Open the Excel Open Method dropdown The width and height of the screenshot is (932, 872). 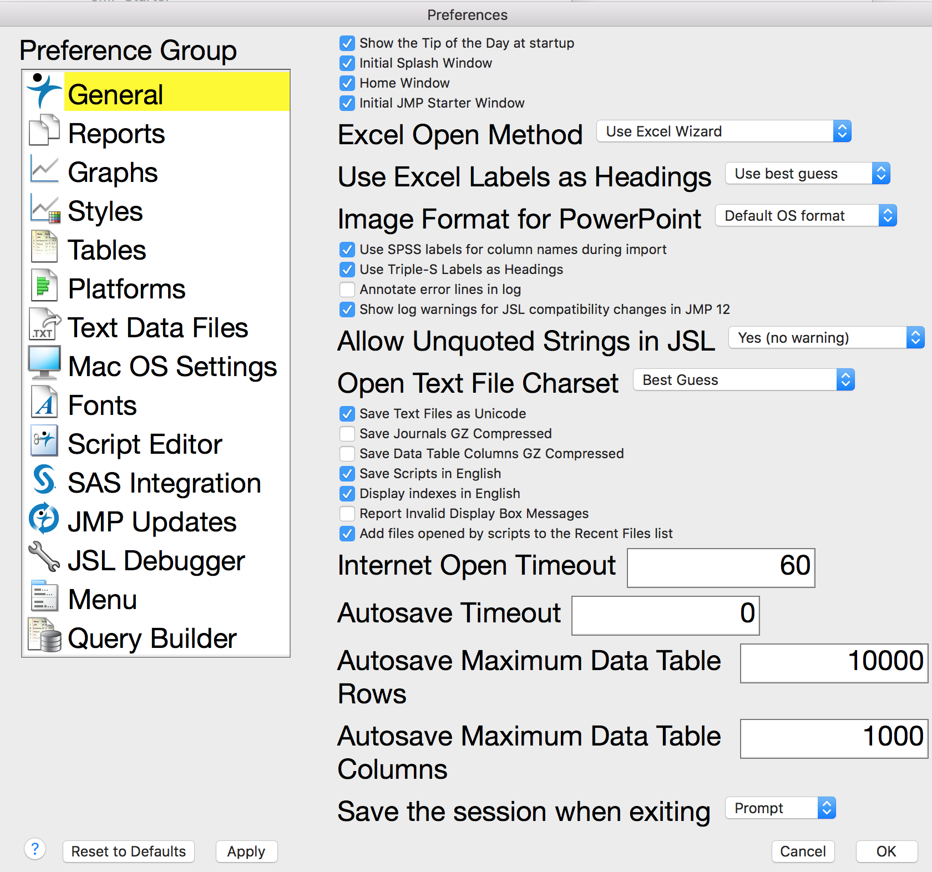tap(723, 131)
